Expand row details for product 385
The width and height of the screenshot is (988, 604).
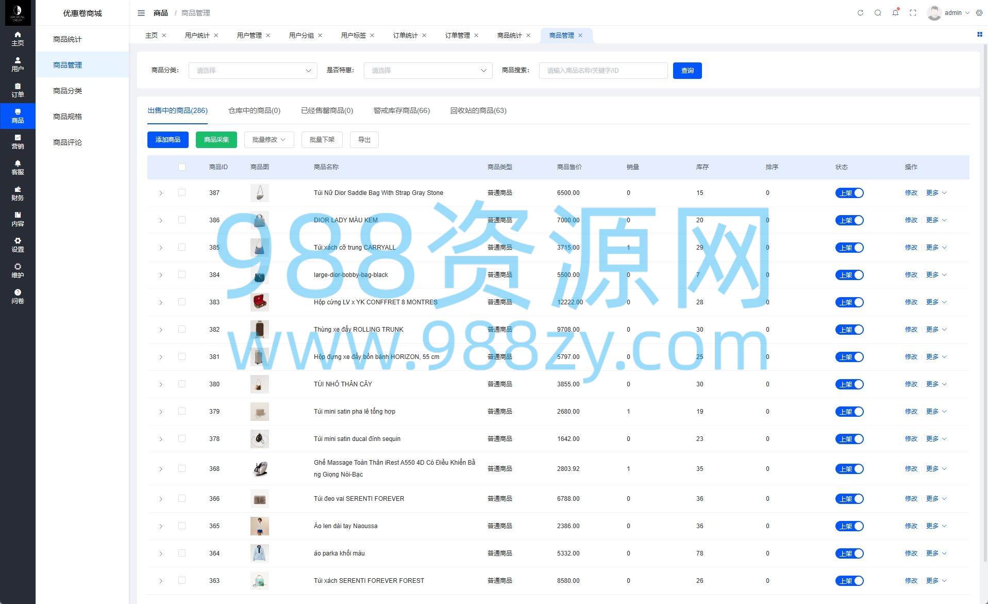[161, 248]
